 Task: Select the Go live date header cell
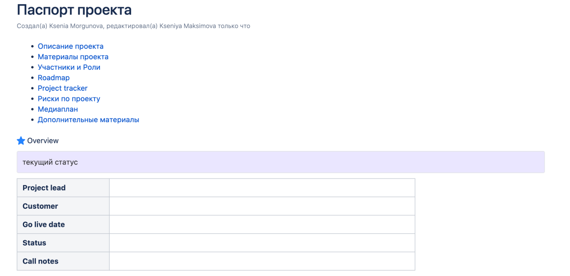63,224
